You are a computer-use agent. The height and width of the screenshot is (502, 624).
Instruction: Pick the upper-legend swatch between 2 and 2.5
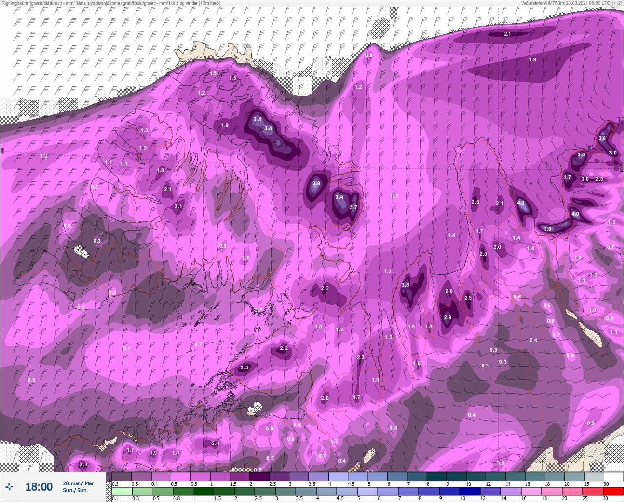[x=259, y=476]
